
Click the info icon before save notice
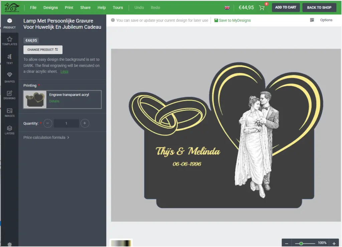tap(113, 20)
